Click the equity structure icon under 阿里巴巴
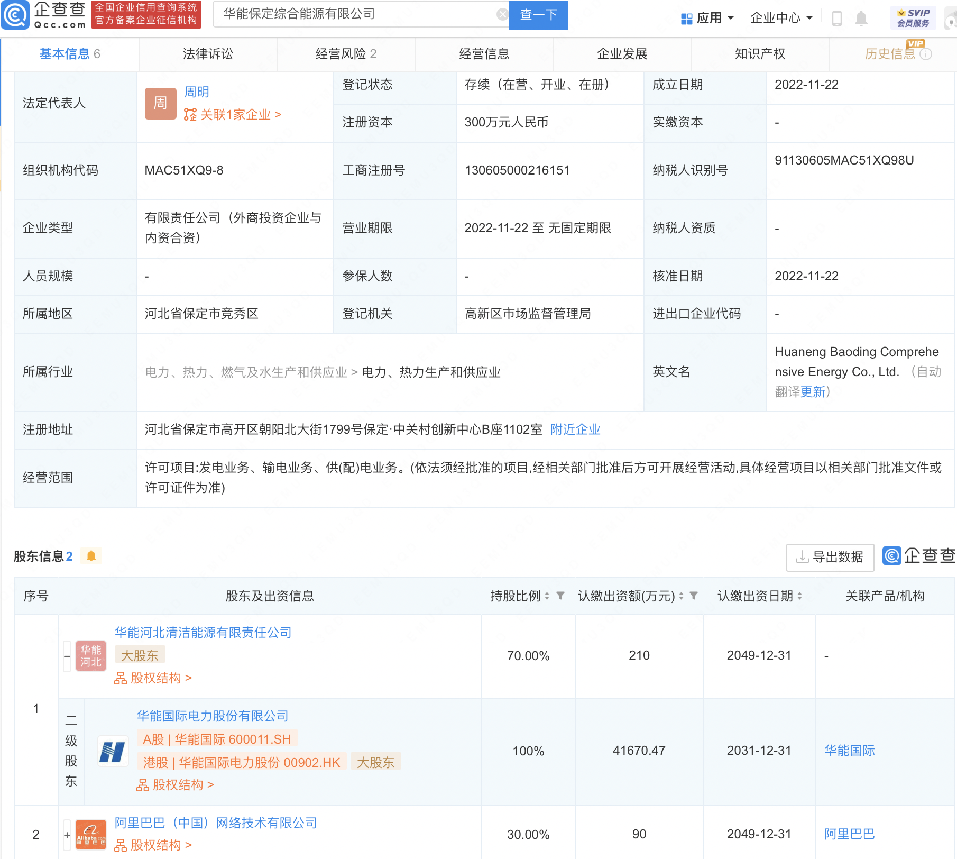957x859 pixels. tap(121, 845)
